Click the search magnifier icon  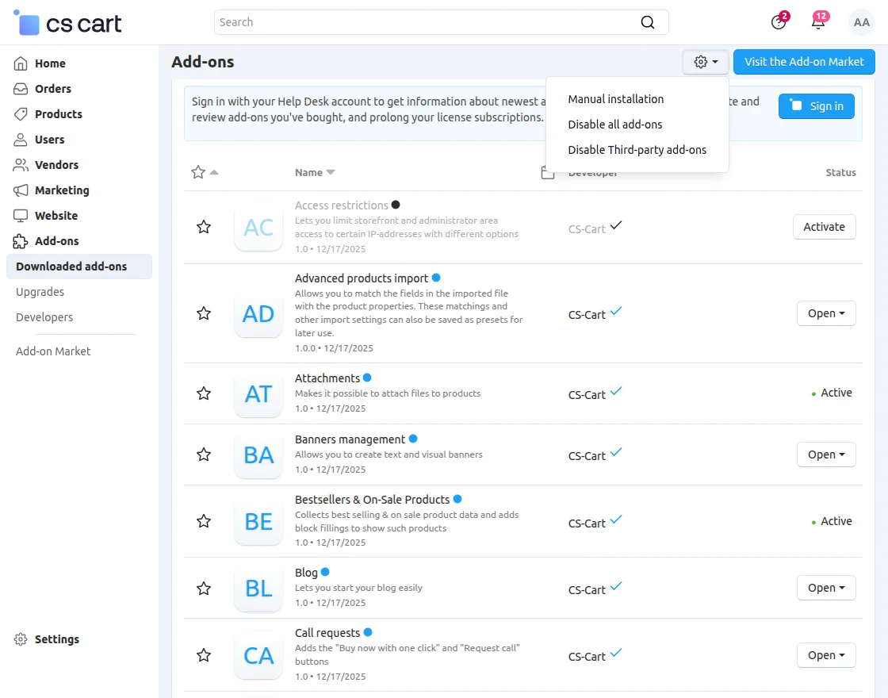[648, 22]
